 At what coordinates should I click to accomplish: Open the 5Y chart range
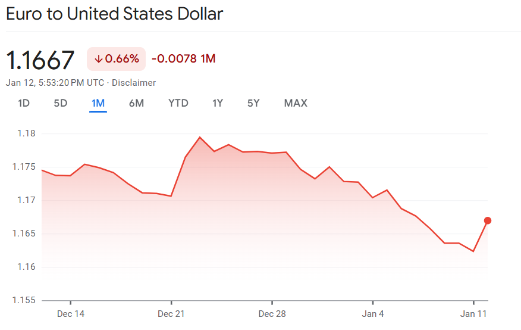pyautogui.click(x=253, y=103)
